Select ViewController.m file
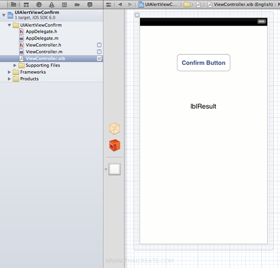This screenshot has width=280, height=268. tap(51, 52)
